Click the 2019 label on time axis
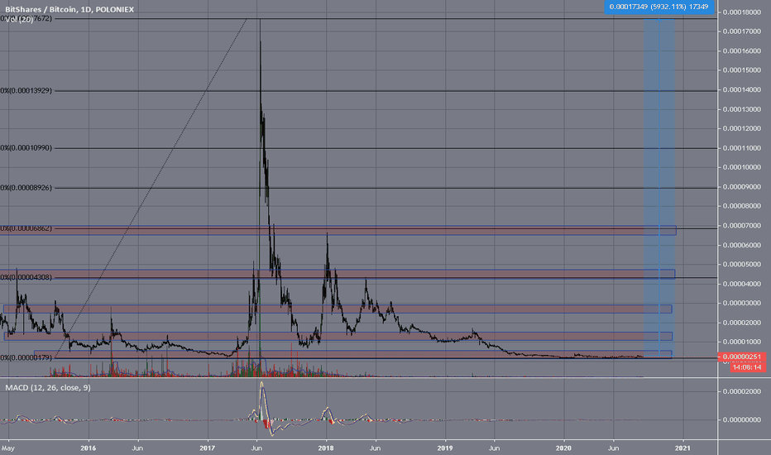This screenshot has height=455, width=771. tap(445, 448)
